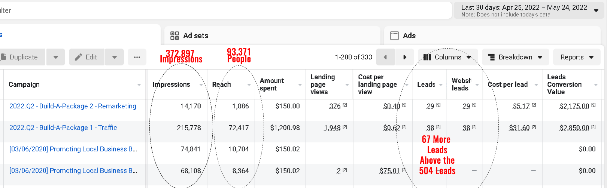Open the Breakdown dropdown
The width and height of the screenshot is (607, 188).
(515, 57)
